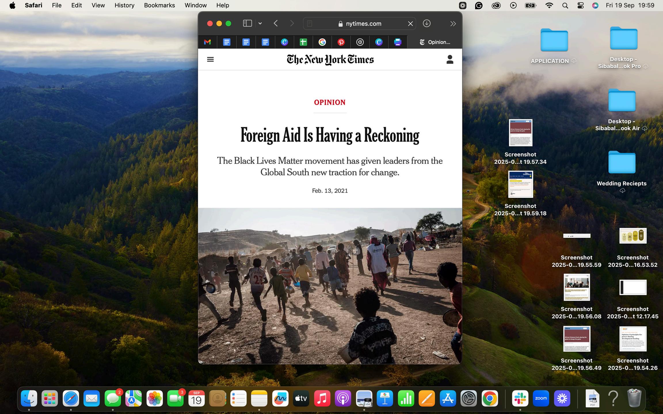663x414 pixels.
Task: Open macOS Control Centre toggles
Action: tap(580, 5)
